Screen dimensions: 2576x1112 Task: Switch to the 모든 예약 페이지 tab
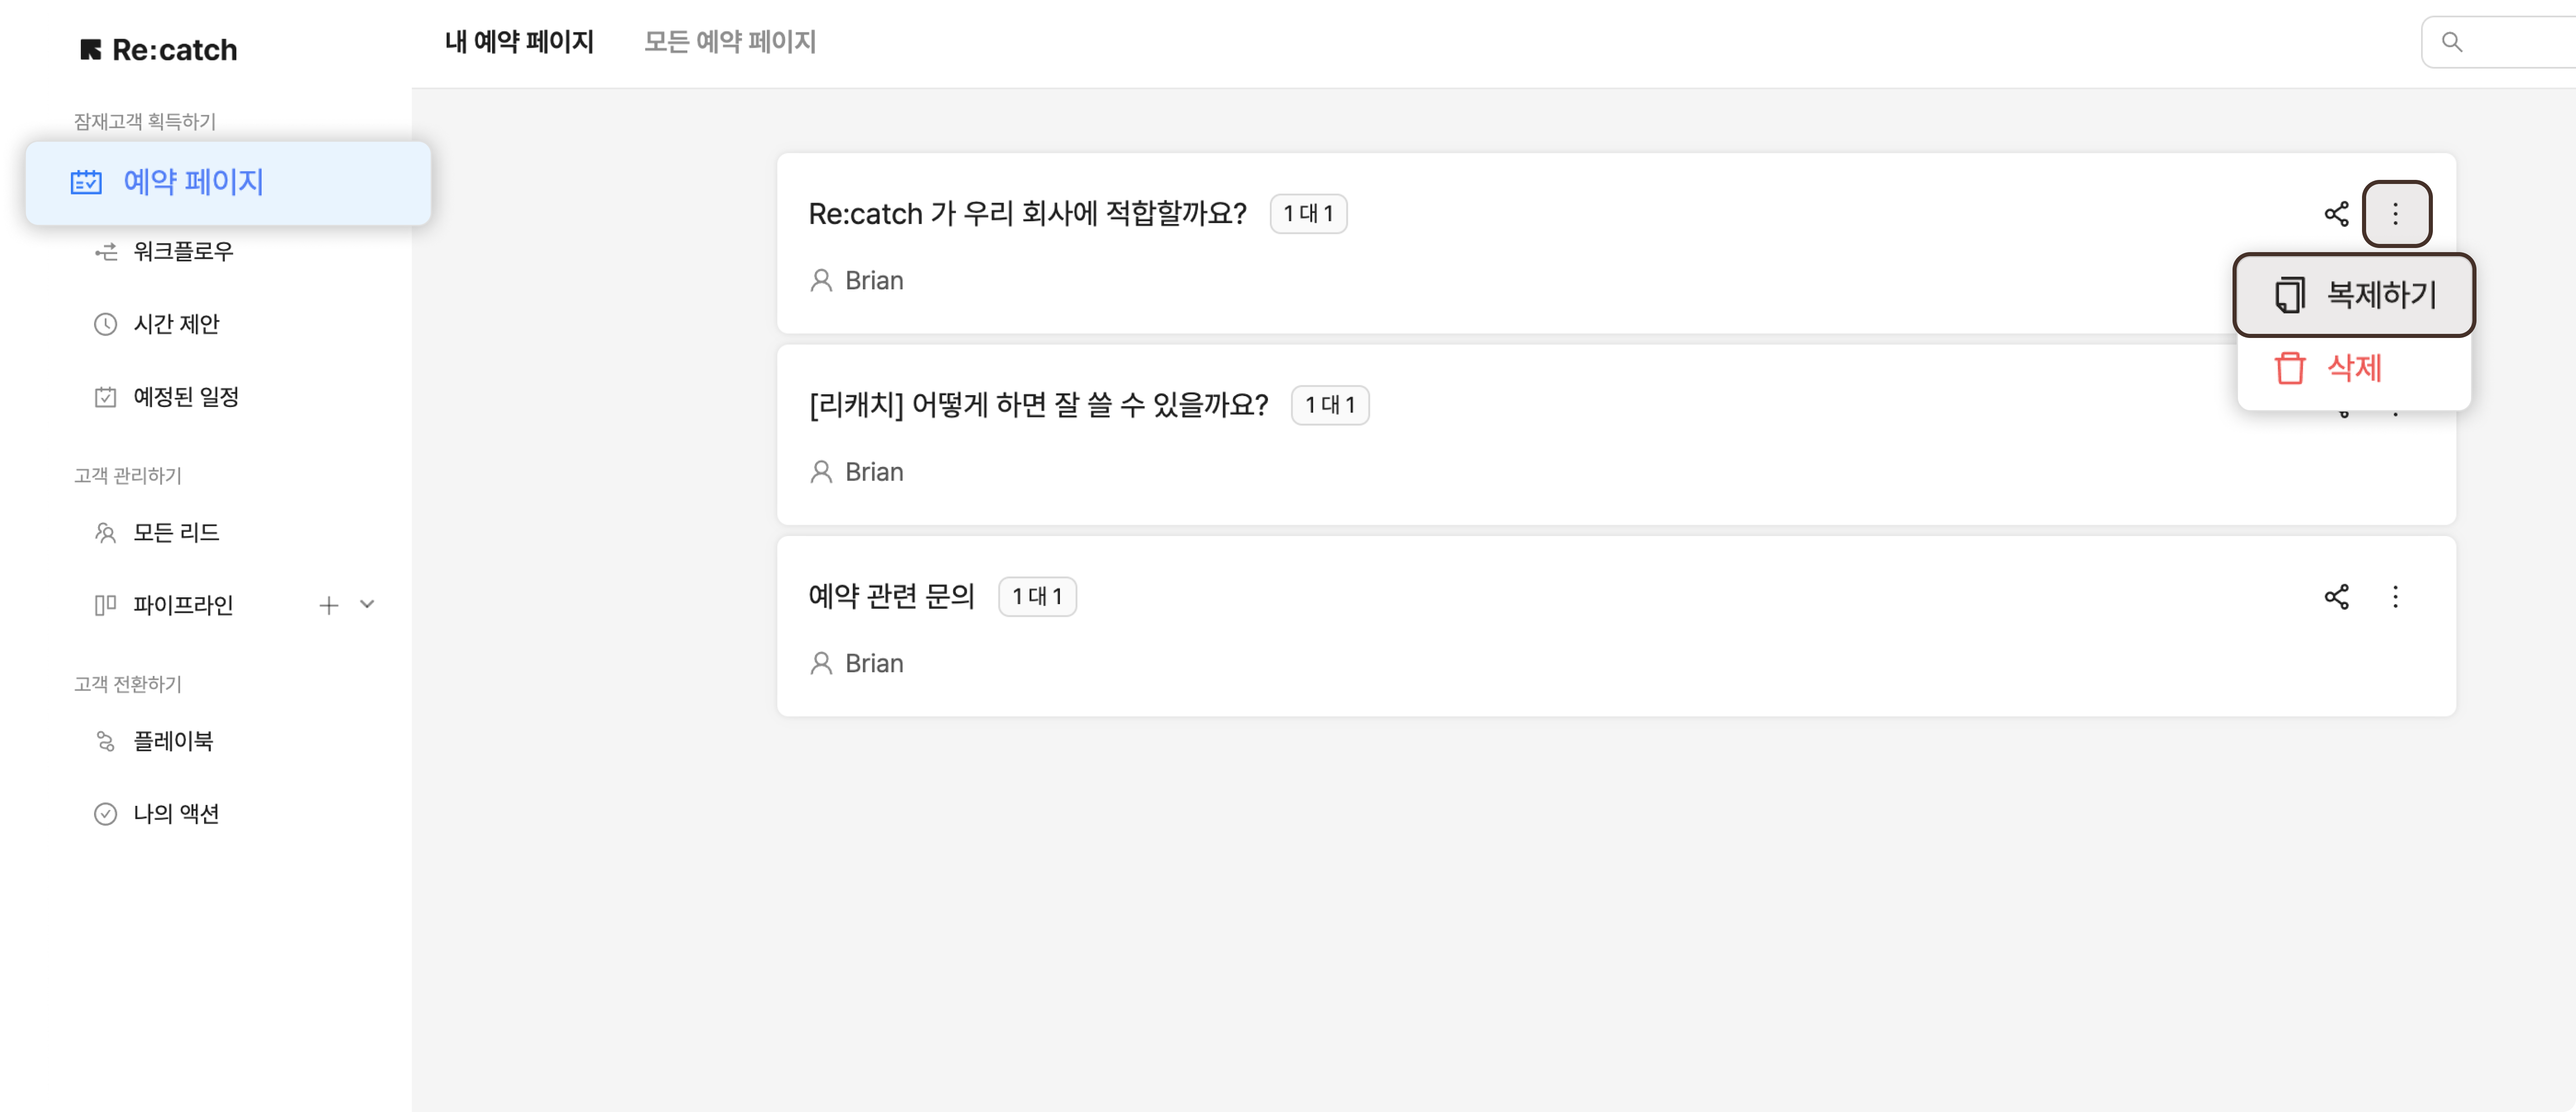click(x=730, y=42)
